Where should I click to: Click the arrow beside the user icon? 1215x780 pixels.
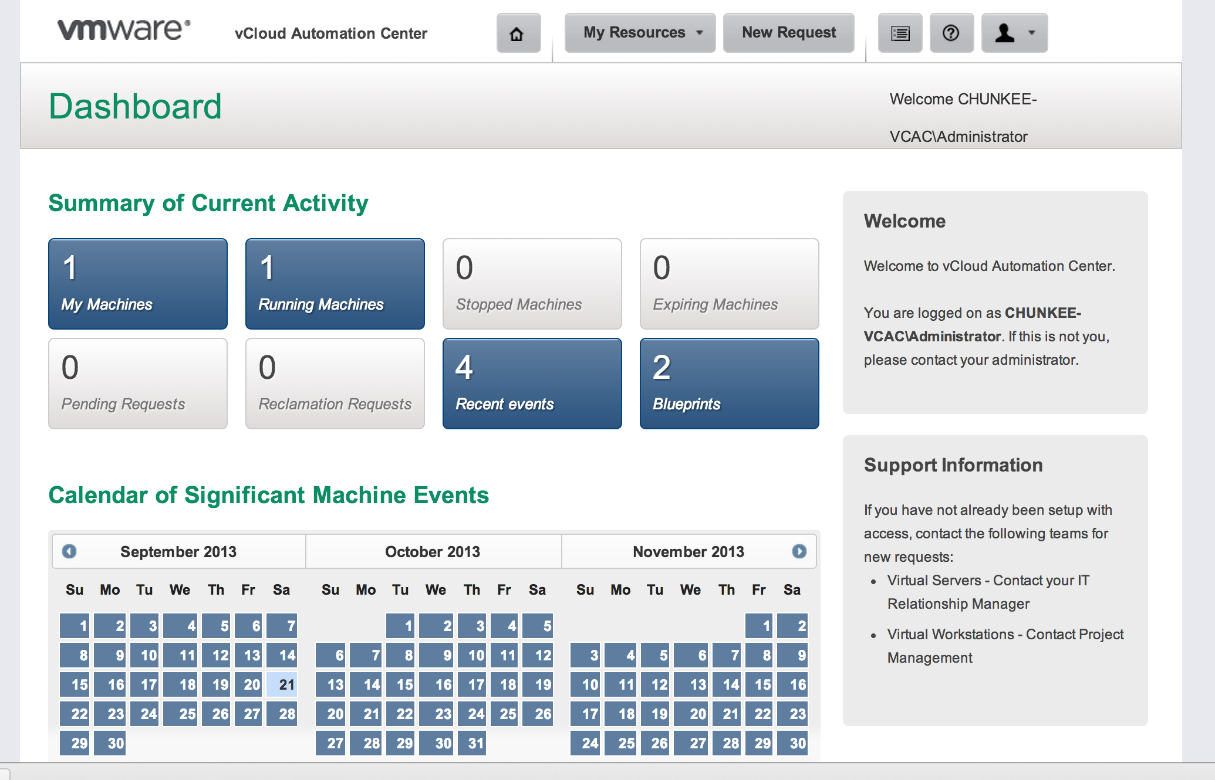click(x=1031, y=33)
